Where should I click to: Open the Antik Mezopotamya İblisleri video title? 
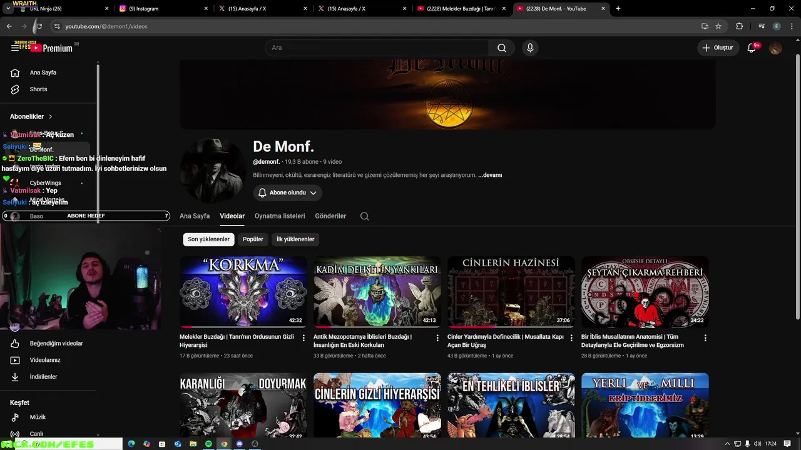[362, 341]
